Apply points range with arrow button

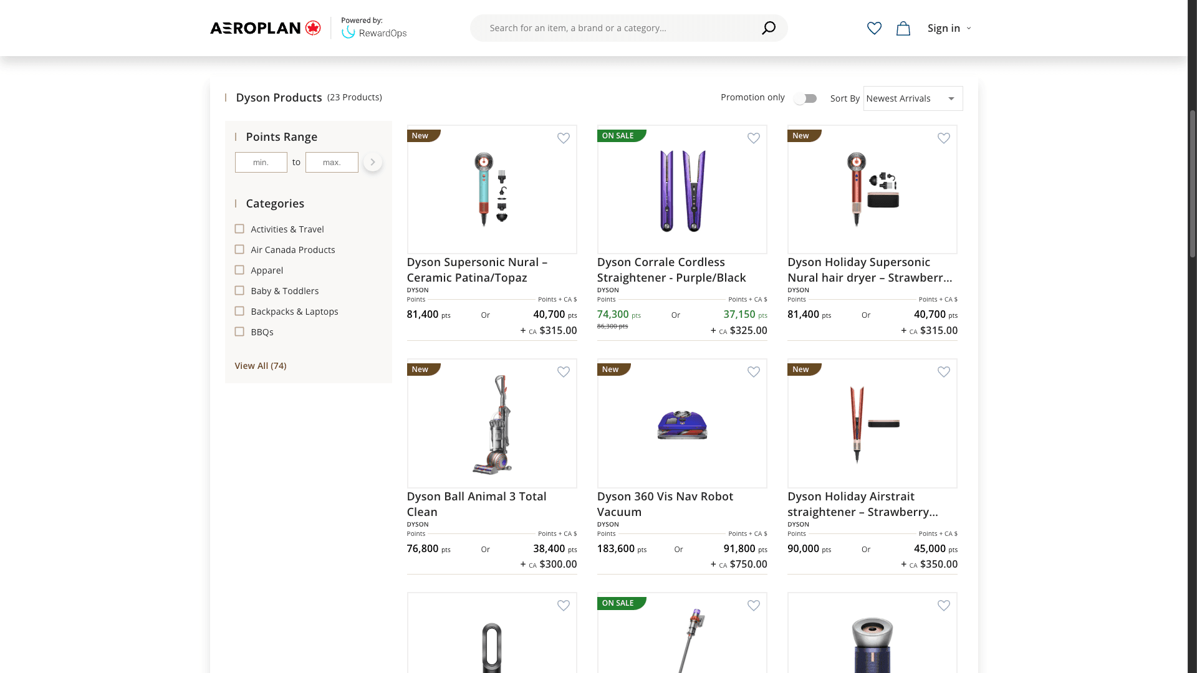click(373, 162)
